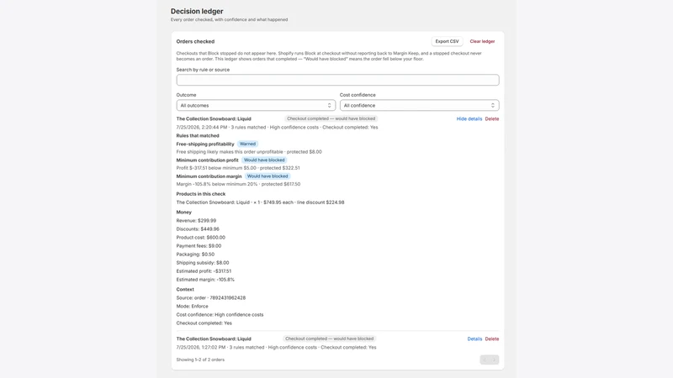
Task: Click the second order's Checkout completed status badge
Action: (x=329, y=339)
